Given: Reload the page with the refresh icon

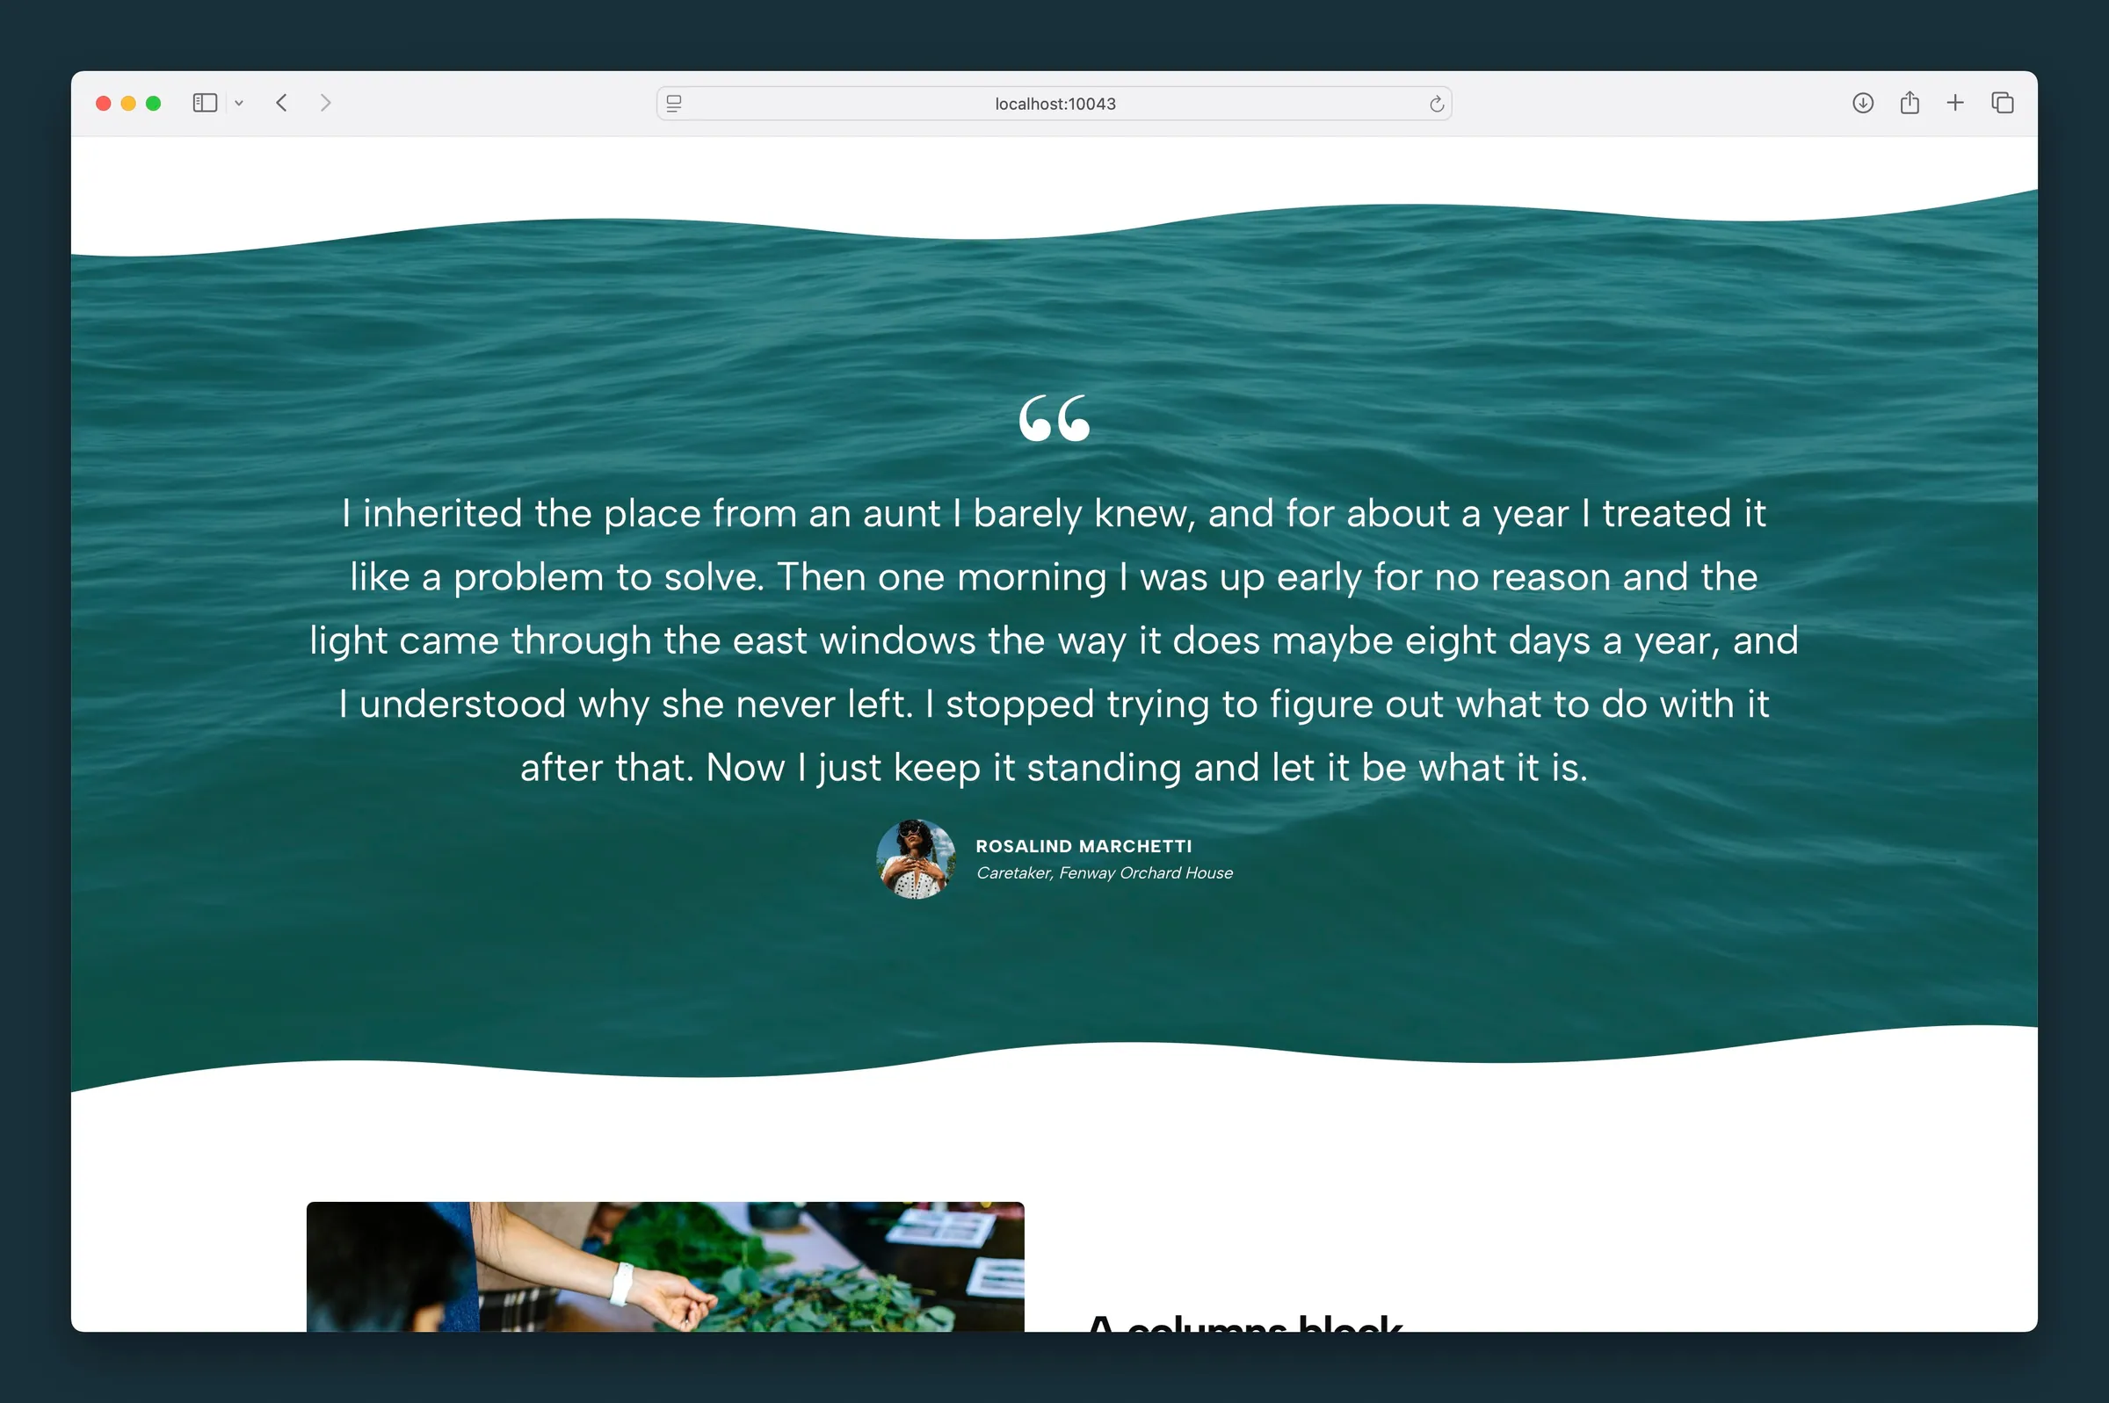Looking at the screenshot, I should 1436,104.
